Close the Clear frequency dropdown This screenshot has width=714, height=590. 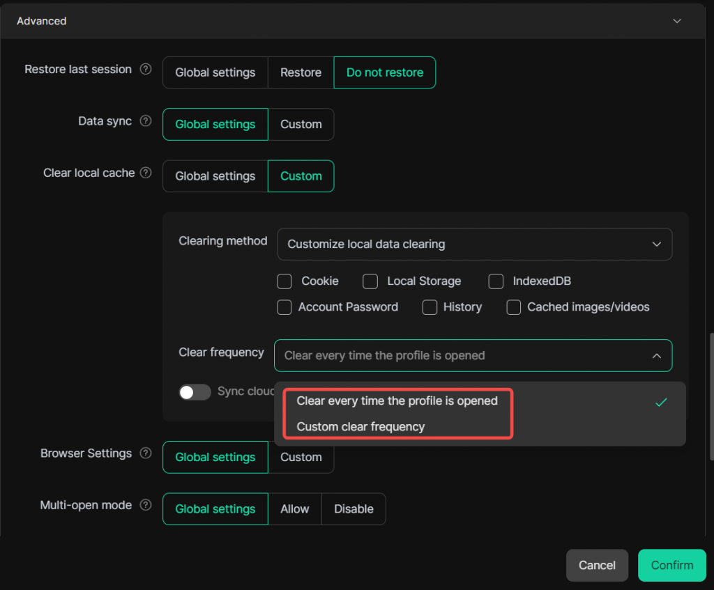pos(656,356)
